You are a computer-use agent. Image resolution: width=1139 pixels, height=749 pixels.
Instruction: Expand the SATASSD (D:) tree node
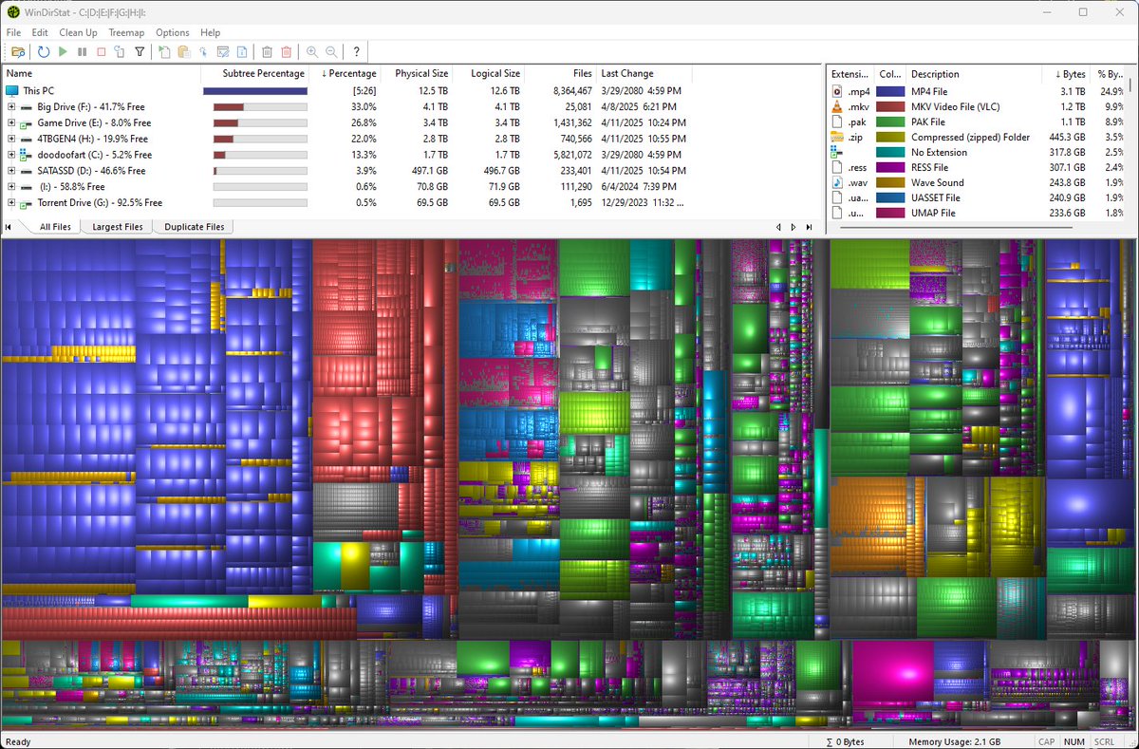[11, 171]
